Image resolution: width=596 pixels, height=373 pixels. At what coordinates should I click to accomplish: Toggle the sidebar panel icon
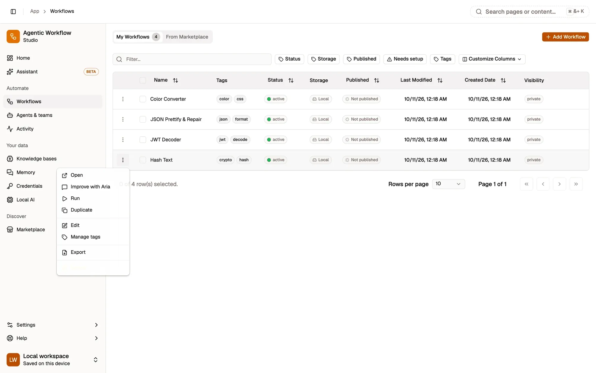[13, 11]
